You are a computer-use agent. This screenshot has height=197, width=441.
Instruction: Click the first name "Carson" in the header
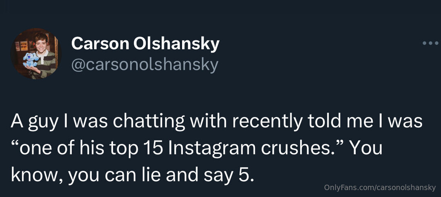click(100, 44)
